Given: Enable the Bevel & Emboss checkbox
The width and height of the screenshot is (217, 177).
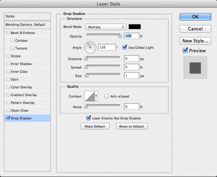Looking at the screenshot, I should (8, 33).
